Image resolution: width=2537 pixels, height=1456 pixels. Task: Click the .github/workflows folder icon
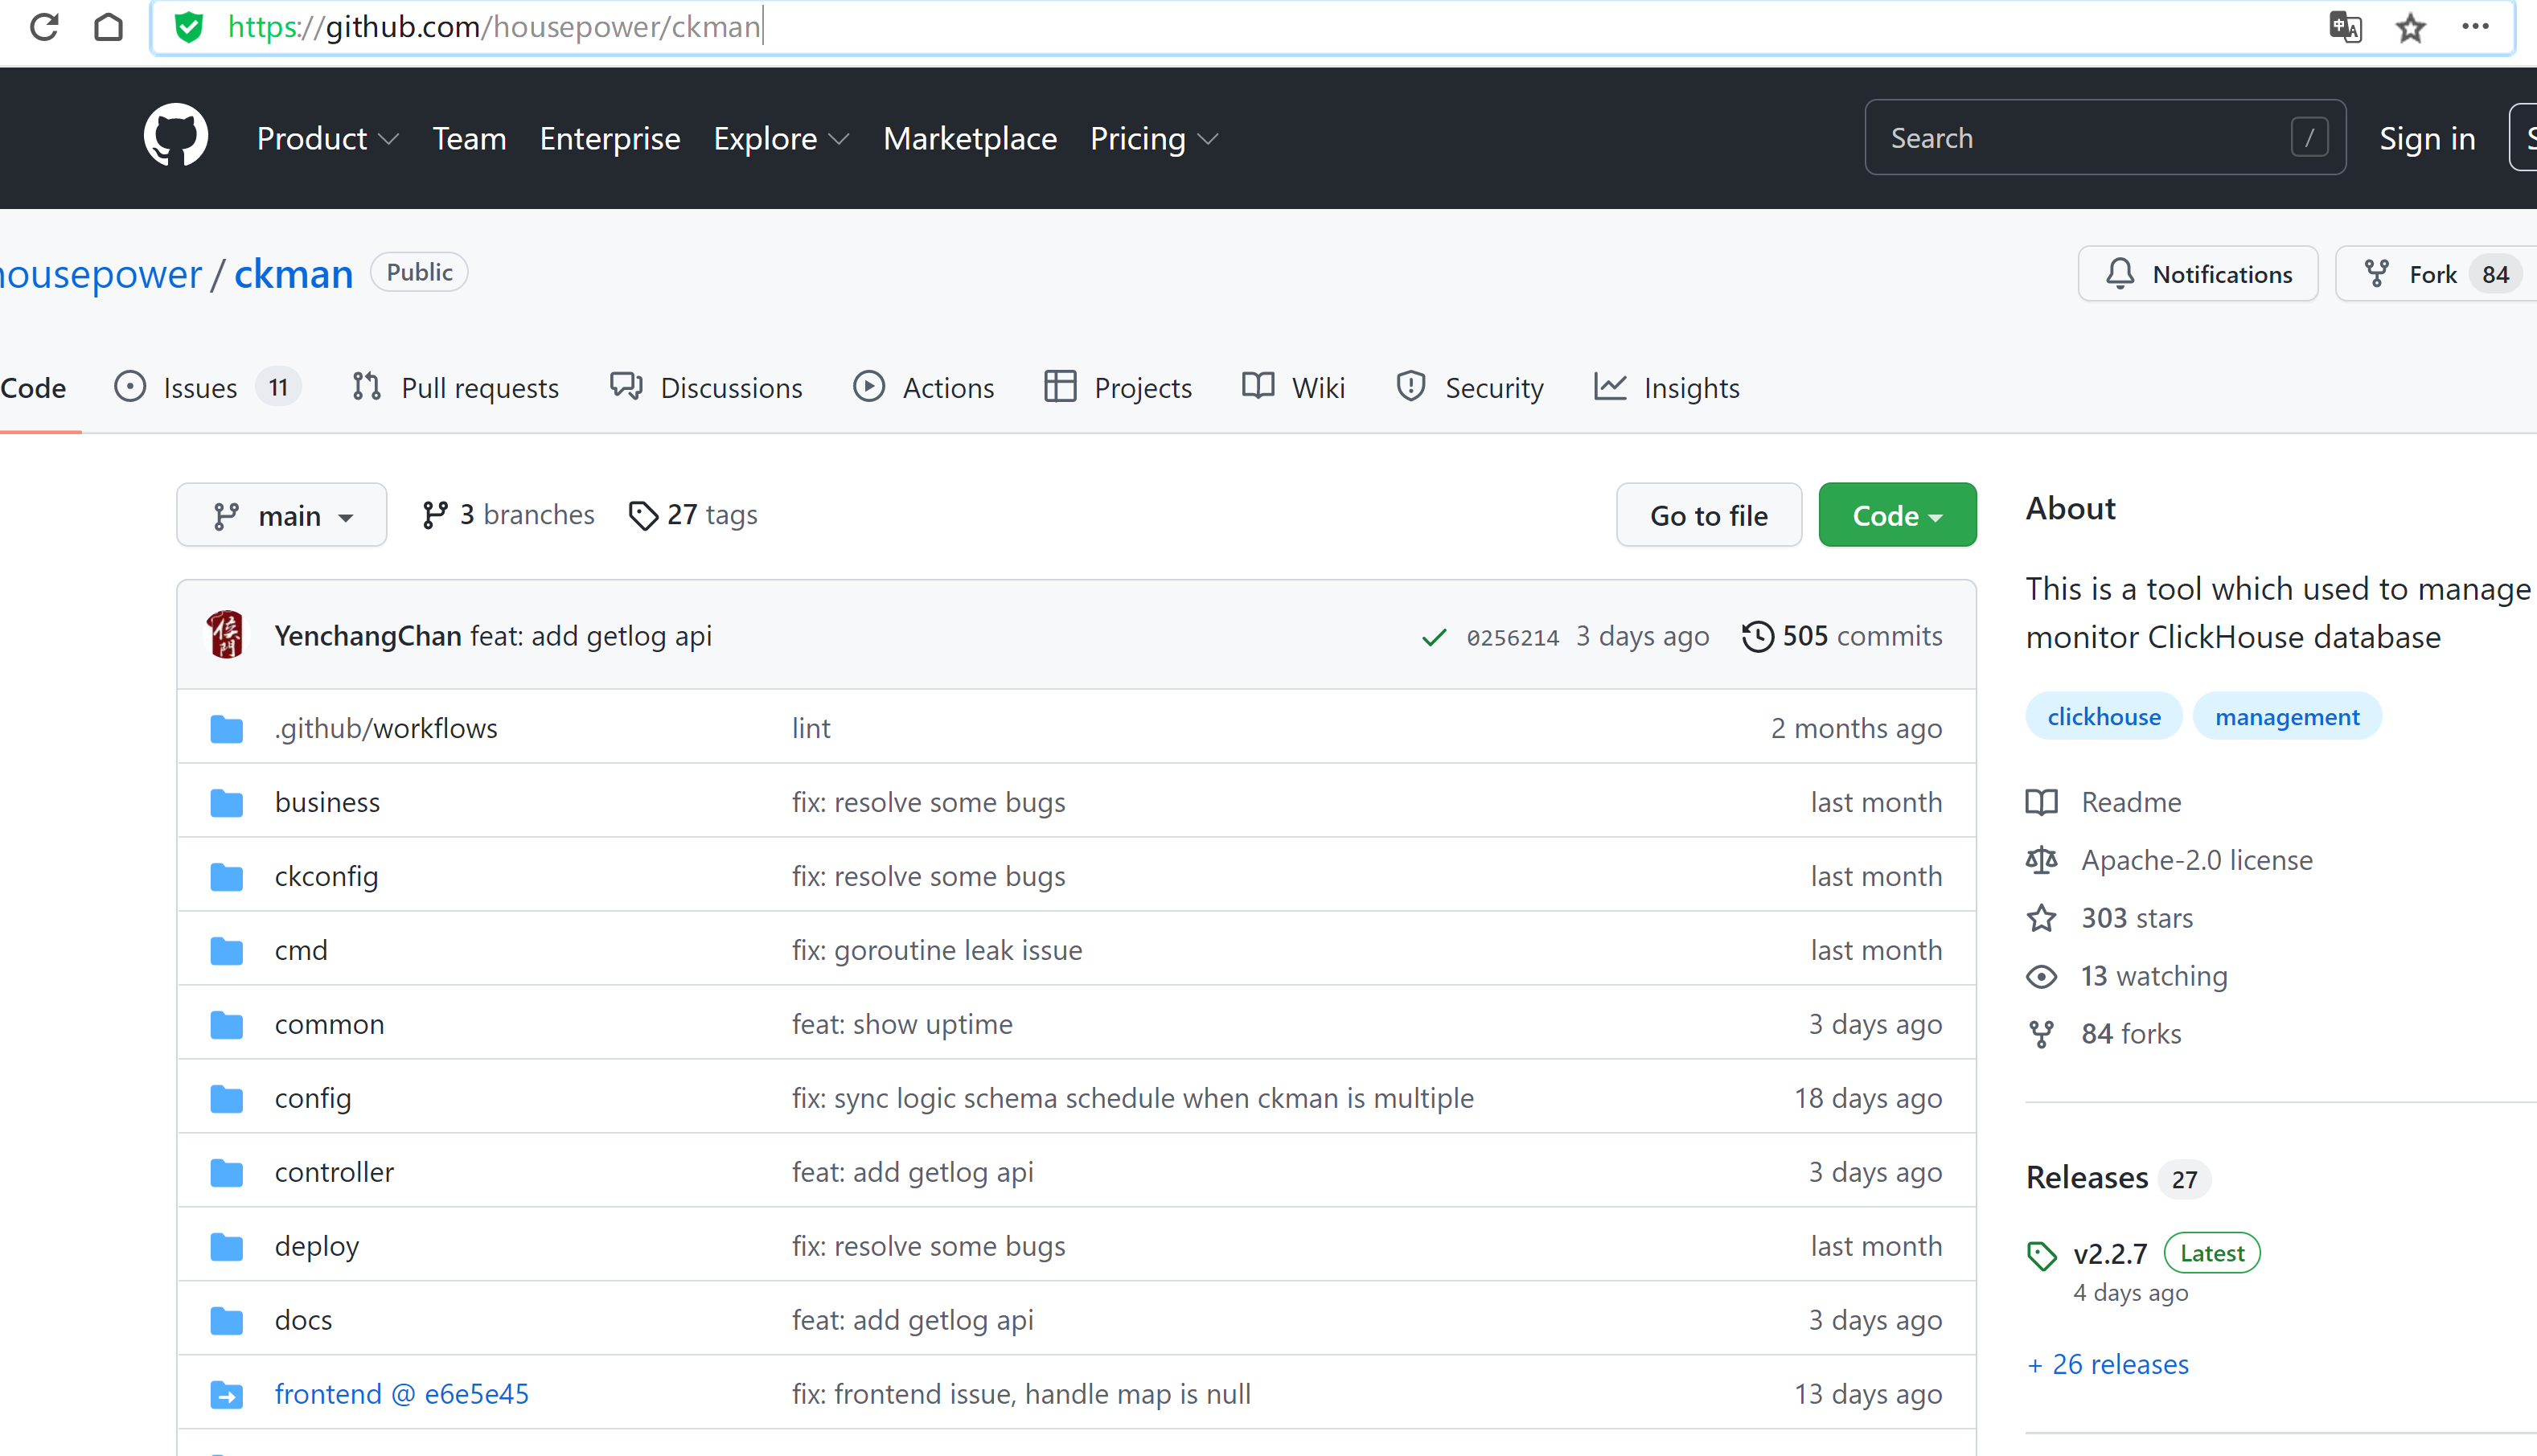[x=227, y=729]
